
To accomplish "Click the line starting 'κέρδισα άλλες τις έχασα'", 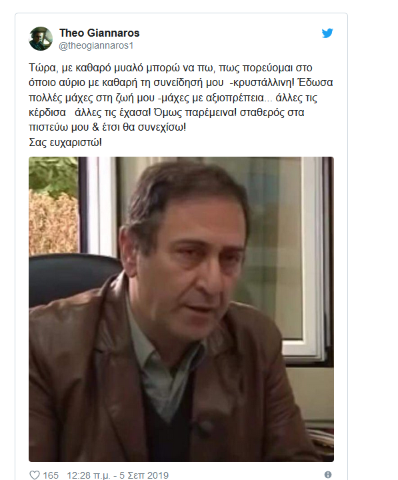I will click(167, 113).
